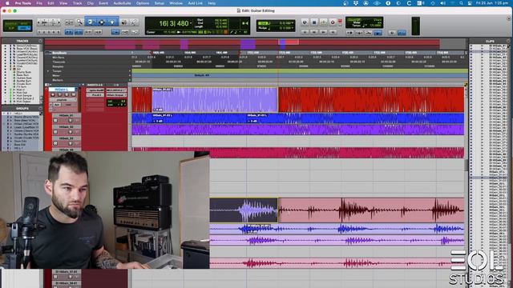Click the input path selector on the HiGain L track
Screen dimensions: 513x288
pyautogui.click(x=115, y=90)
